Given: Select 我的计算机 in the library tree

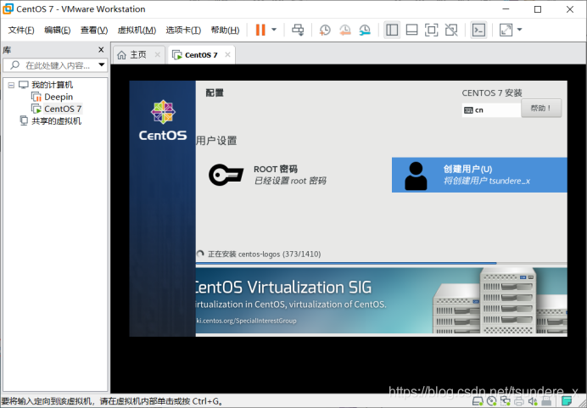Looking at the screenshot, I should pyautogui.click(x=52, y=85).
